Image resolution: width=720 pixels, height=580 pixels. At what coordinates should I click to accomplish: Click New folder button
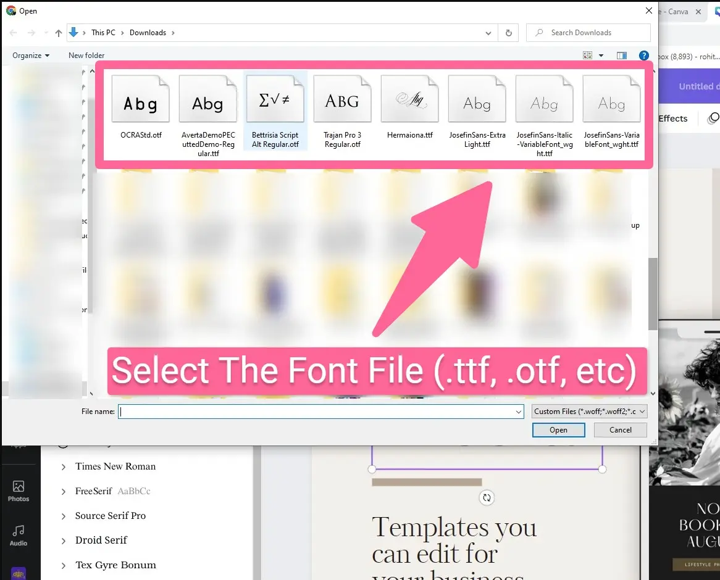point(86,56)
